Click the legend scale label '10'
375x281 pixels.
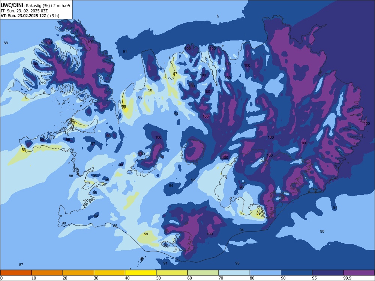34,278
